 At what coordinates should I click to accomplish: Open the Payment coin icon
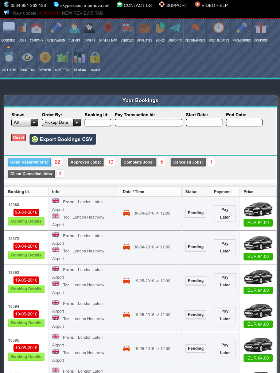pyautogui.click(x=45, y=57)
